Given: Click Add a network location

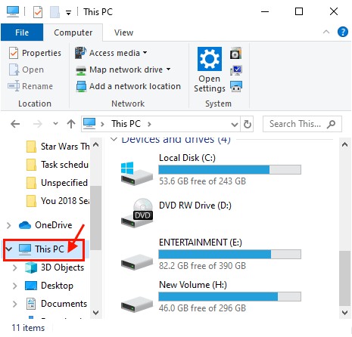Looking at the screenshot, I should (129, 86).
